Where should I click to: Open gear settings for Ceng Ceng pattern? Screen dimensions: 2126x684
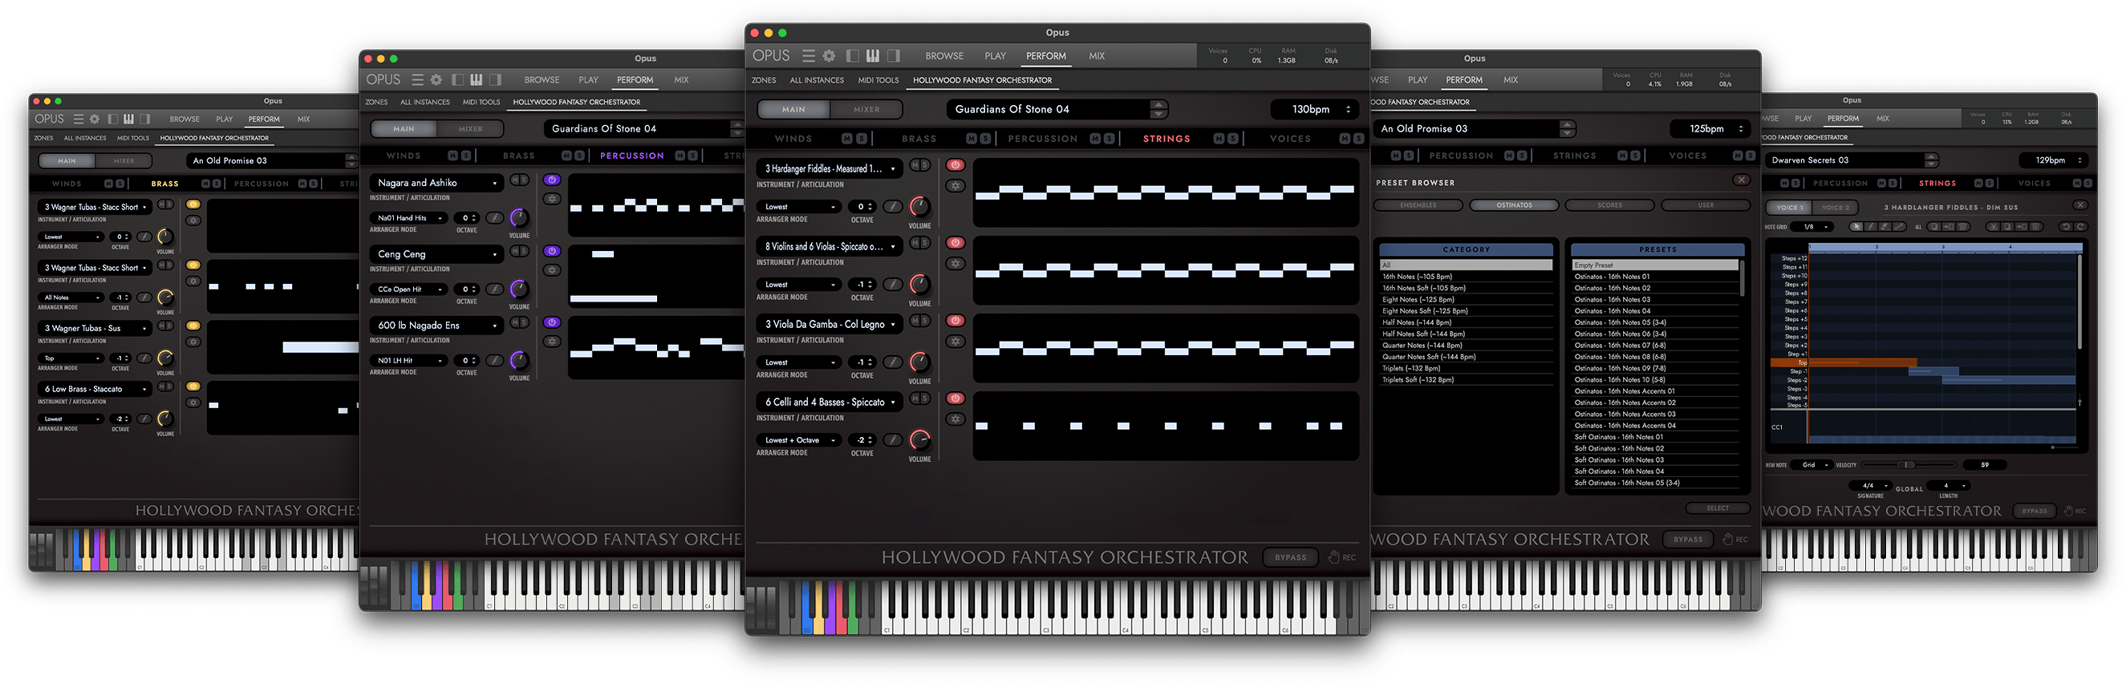pos(552,270)
